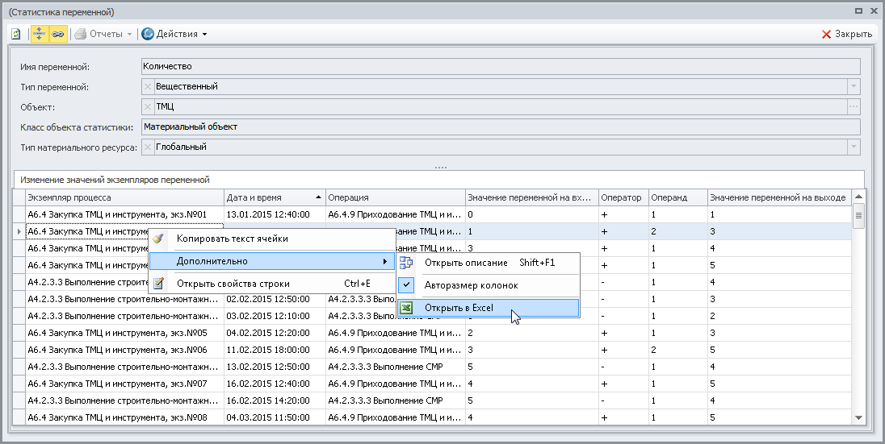Click the globe icon beside Действия
The width and height of the screenshot is (885, 444).
pyautogui.click(x=148, y=34)
